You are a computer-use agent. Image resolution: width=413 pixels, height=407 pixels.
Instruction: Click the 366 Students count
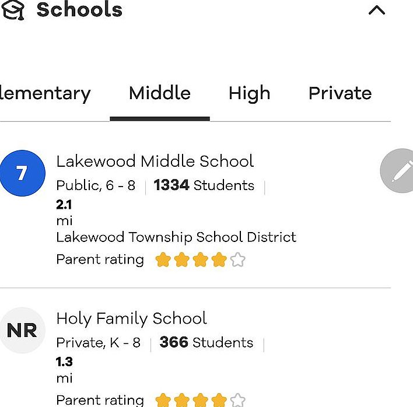tap(206, 342)
